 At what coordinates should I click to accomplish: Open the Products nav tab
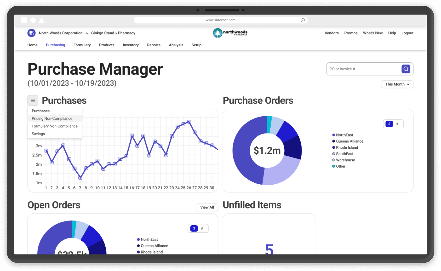[x=107, y=45]
